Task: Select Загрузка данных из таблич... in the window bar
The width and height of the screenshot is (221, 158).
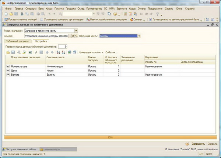Action: point(21,149)
